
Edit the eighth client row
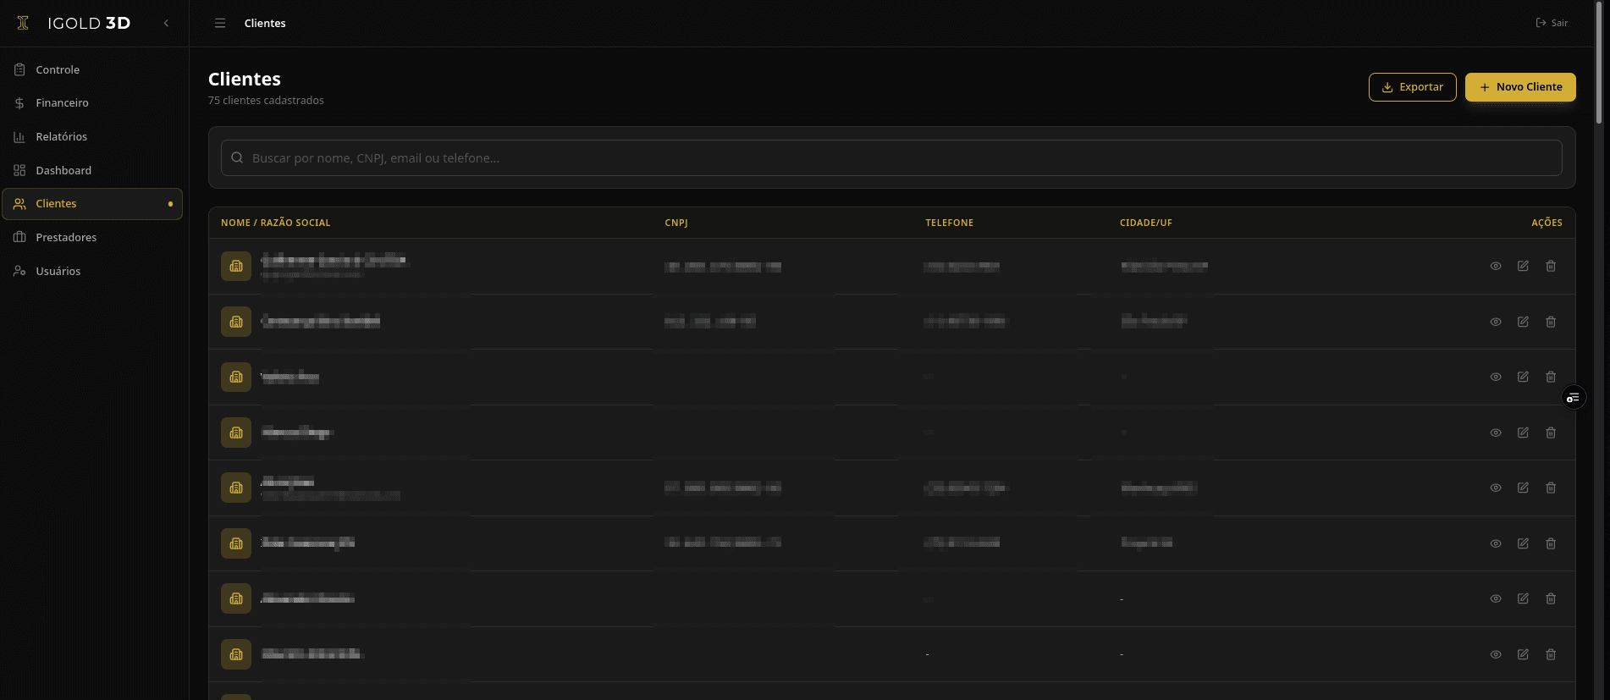[1523, 654]
